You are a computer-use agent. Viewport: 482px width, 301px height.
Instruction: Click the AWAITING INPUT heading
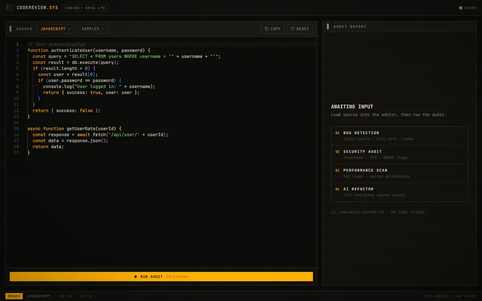click(x=352, y=107)
